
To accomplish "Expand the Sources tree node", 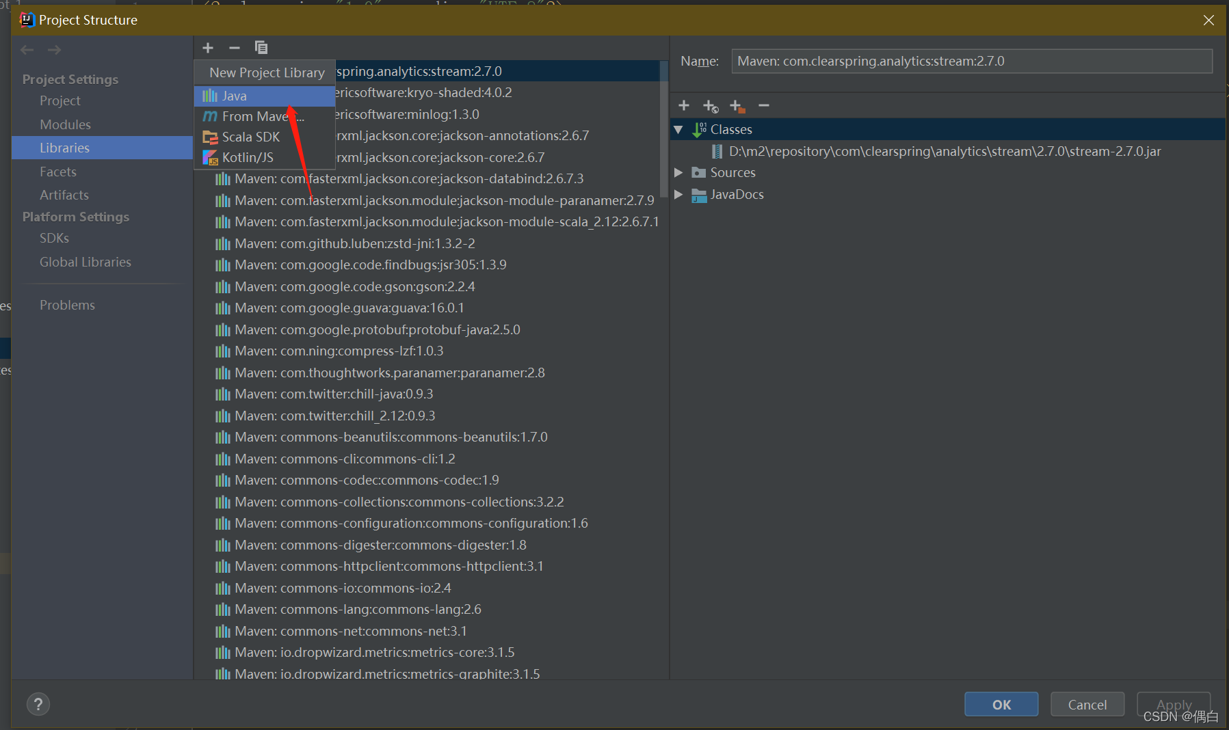I will point(678,172).
